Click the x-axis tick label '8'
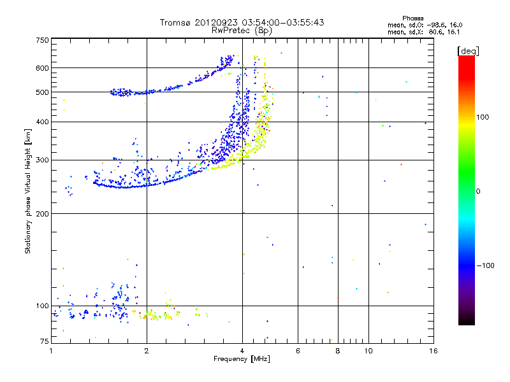Viewport: 510px width, 382px height. (x=338, y=351)
